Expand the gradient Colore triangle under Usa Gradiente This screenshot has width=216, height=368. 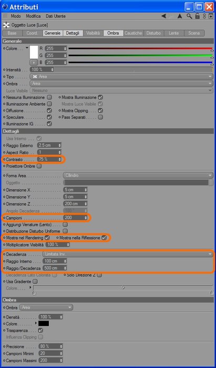point(30,287)
